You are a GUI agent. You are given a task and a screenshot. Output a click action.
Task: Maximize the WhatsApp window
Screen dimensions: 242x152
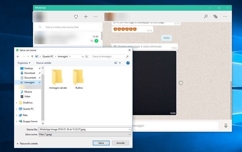click(219, 8)
